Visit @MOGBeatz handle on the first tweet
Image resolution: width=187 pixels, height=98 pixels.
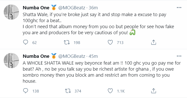pos(72,8)
